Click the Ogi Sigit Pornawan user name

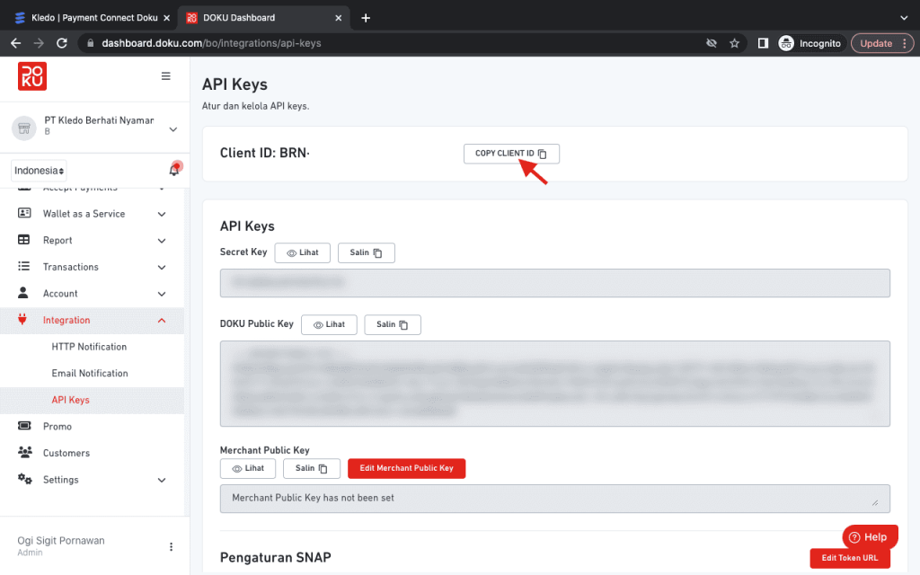(x=61, y=540)
